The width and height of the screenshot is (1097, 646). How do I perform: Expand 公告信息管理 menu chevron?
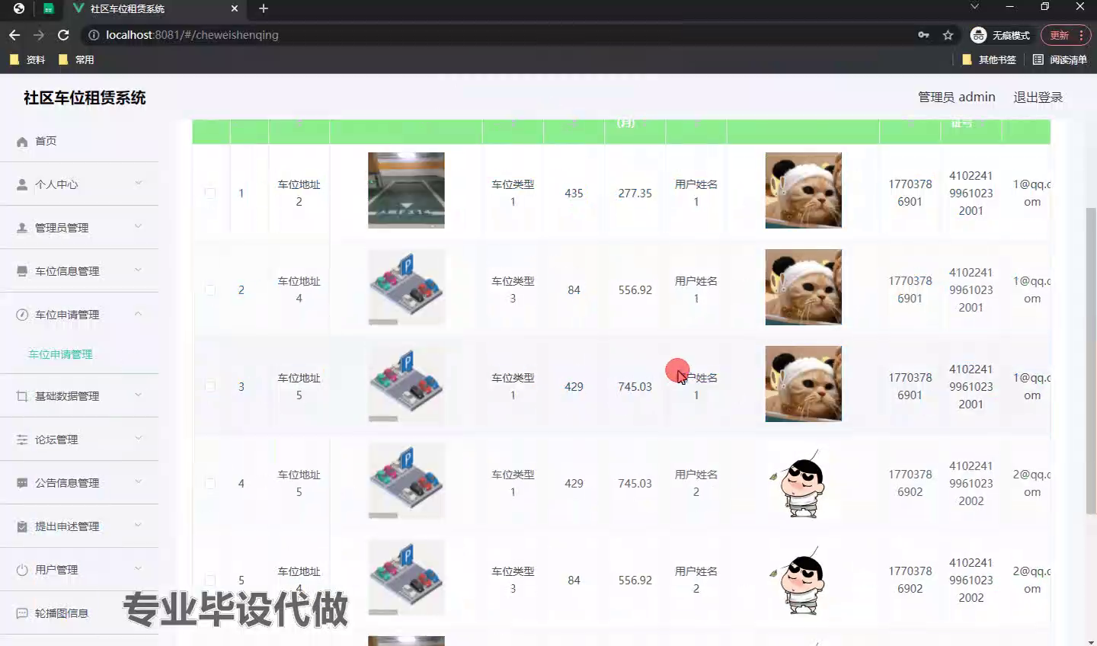point(139,481)
